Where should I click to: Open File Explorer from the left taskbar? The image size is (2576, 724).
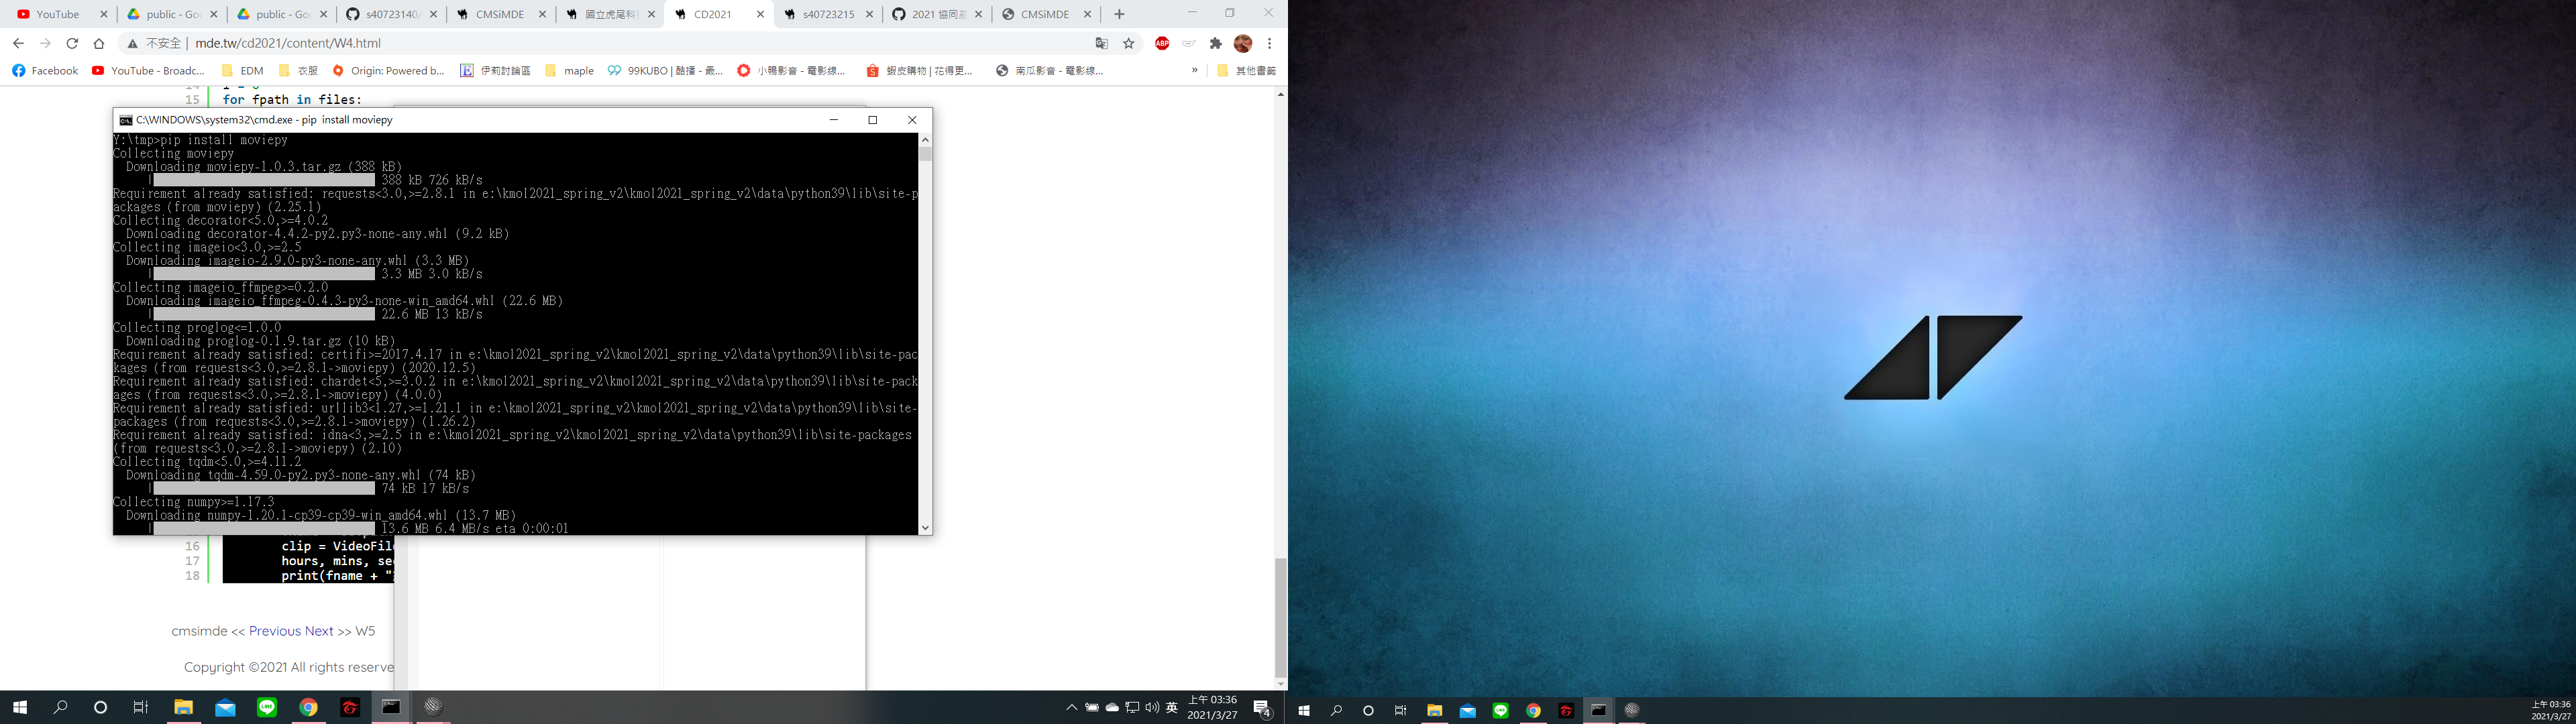click(x=183, y=707)
